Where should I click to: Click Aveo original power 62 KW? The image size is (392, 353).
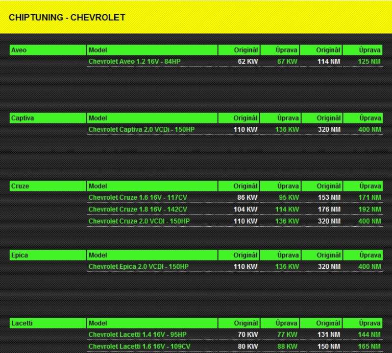click(x=248, y=62)
